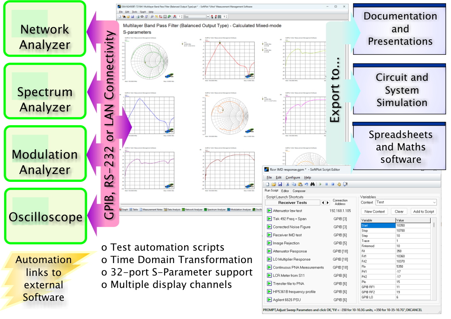
Task: Save the script with the floppy disk icon
Action: [x=280, y=184]
